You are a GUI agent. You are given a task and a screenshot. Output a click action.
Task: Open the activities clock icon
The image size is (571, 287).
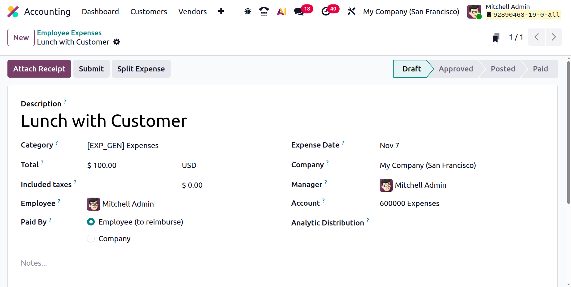(325, 11)
